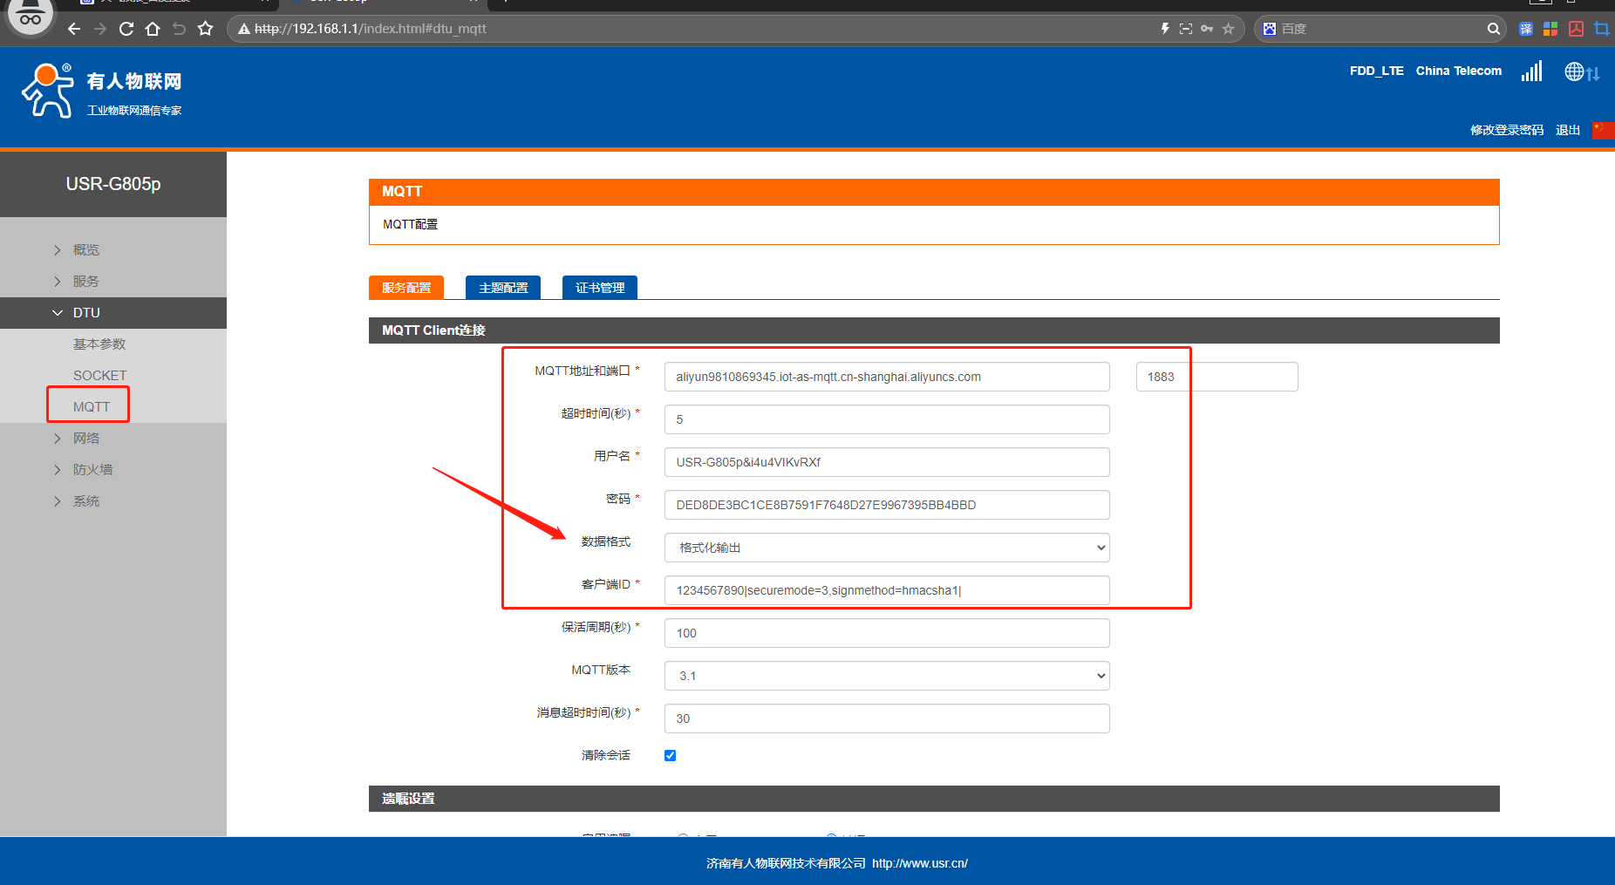Click the browser reload page icon

[126, 29]
